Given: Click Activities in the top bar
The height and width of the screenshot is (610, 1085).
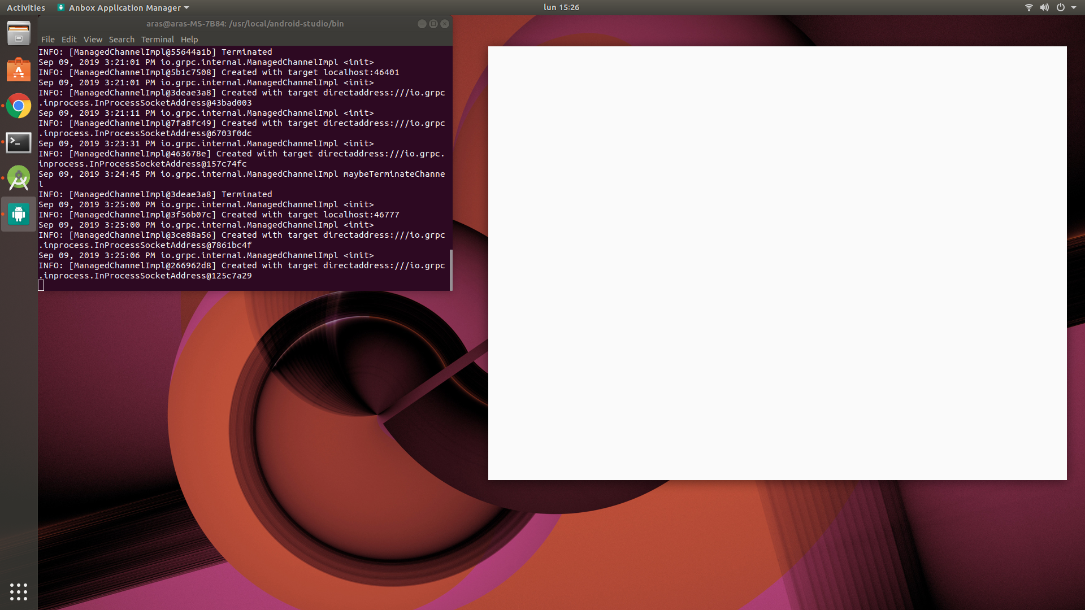Looking at the screenshot, I should point(26,7).
